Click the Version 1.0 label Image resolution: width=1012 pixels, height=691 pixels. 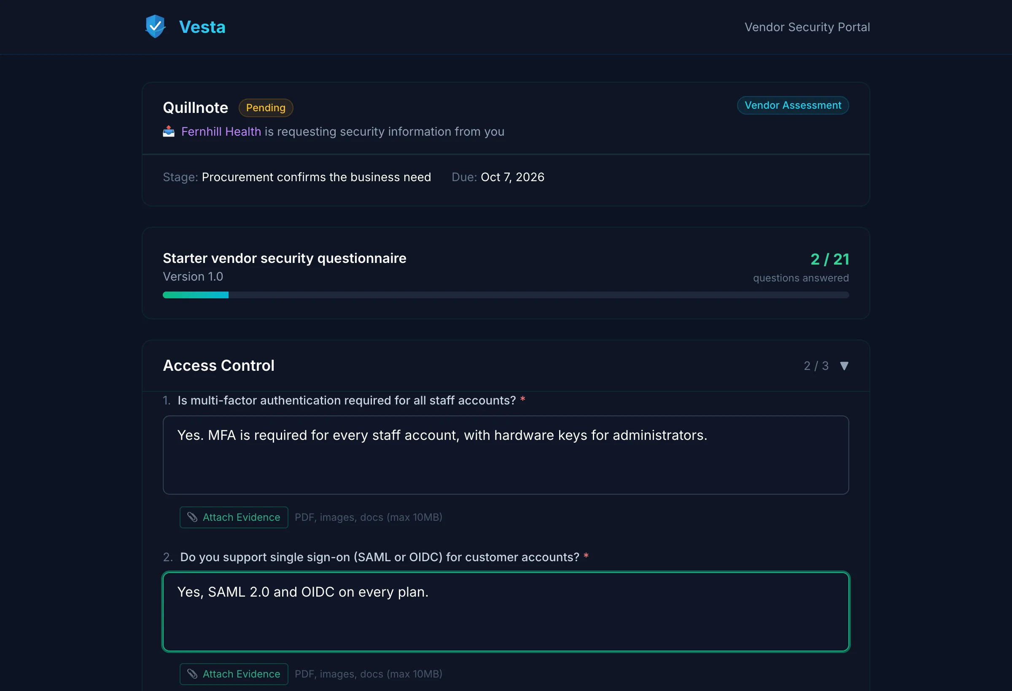193,277
